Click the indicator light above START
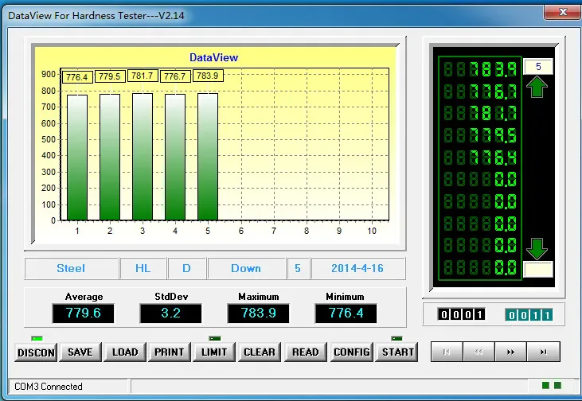The image size is (582, 401). click(x=396, y=338)
